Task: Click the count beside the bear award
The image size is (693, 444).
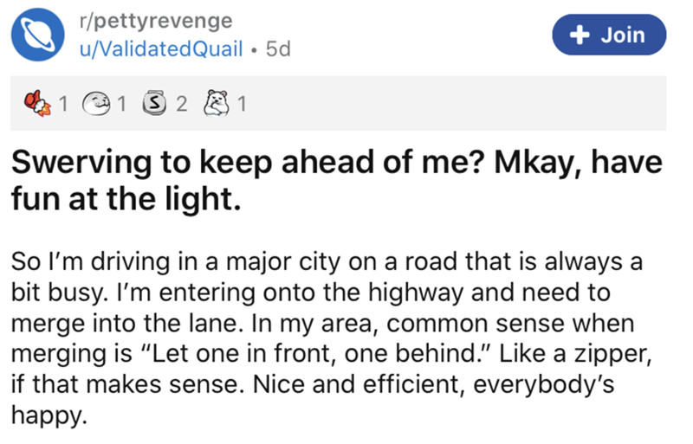Action: point(242,106)
